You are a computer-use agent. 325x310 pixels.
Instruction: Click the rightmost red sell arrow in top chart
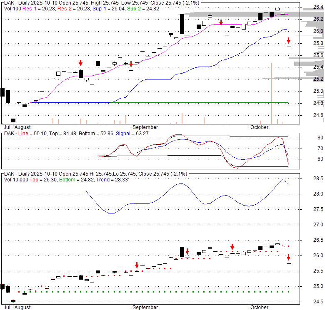click(288, 40)
